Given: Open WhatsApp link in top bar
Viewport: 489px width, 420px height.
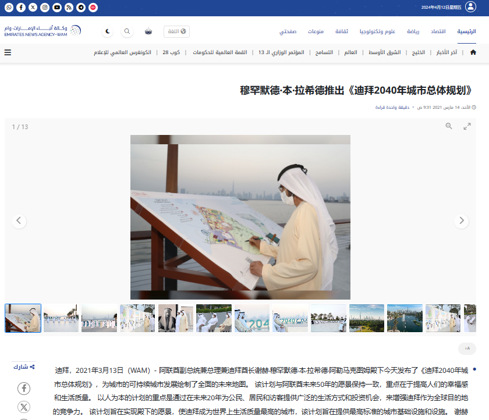Looking at the screenshot, I should coord(9,8).
